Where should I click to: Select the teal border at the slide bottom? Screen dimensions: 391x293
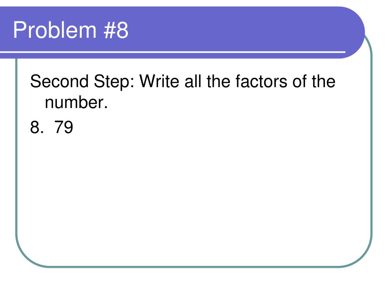[194, 267]
